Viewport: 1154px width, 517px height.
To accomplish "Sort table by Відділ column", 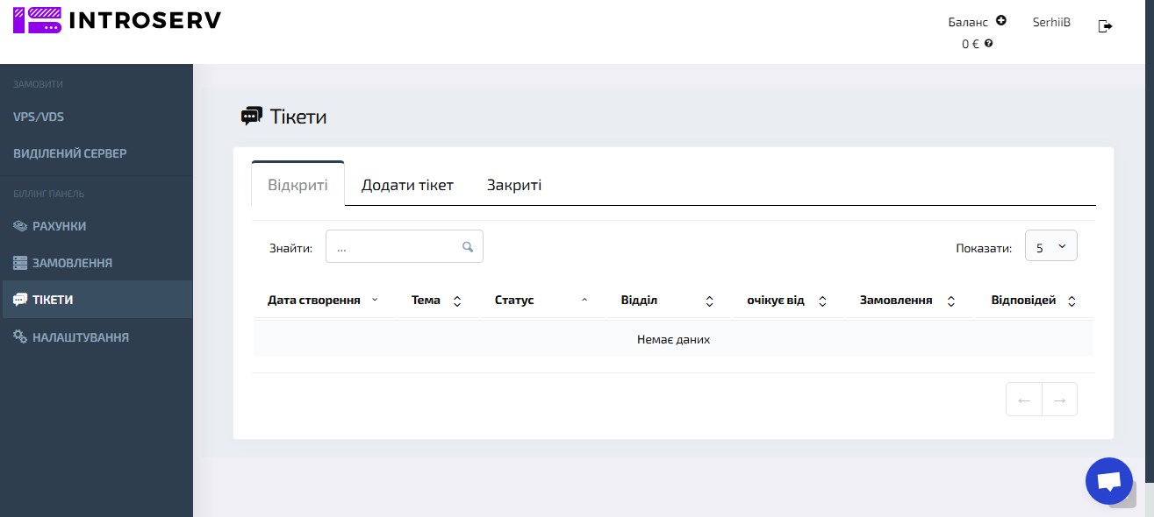I will pyautogui.click(x=709, y=301).
